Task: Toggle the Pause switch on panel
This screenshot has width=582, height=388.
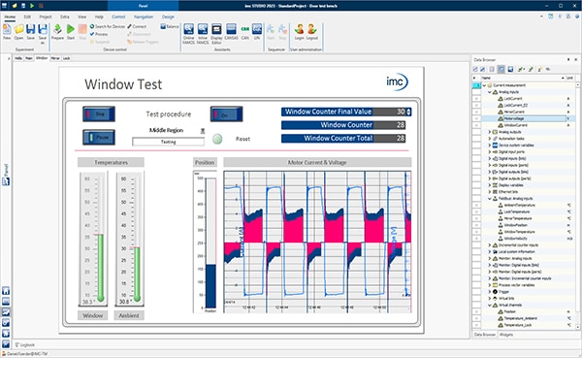Action: [99, 137]
